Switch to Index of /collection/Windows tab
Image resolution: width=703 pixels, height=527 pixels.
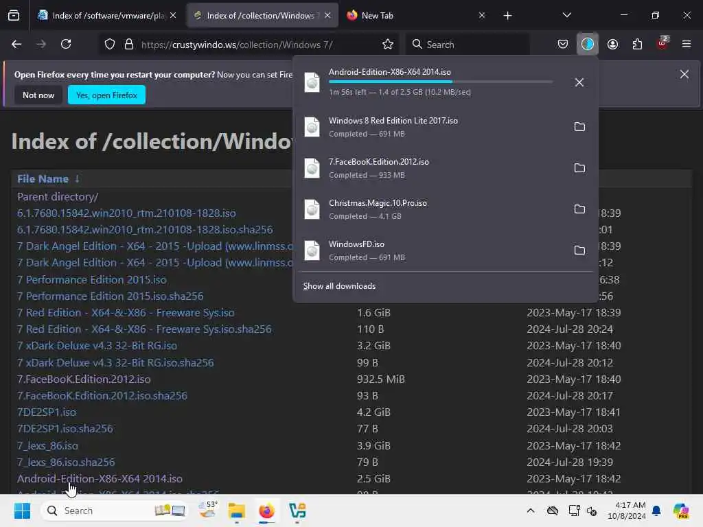pyautogui.click(x=262, y=16)
